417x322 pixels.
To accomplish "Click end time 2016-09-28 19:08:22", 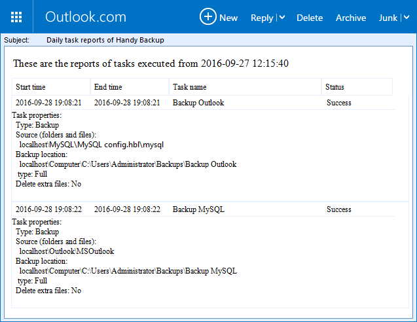I will [x=128, y=209].
